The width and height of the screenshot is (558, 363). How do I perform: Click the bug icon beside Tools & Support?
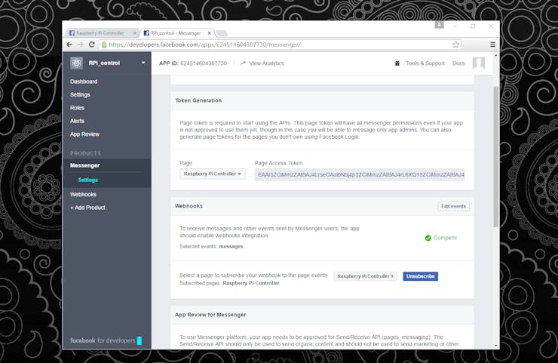coord(397,63)
